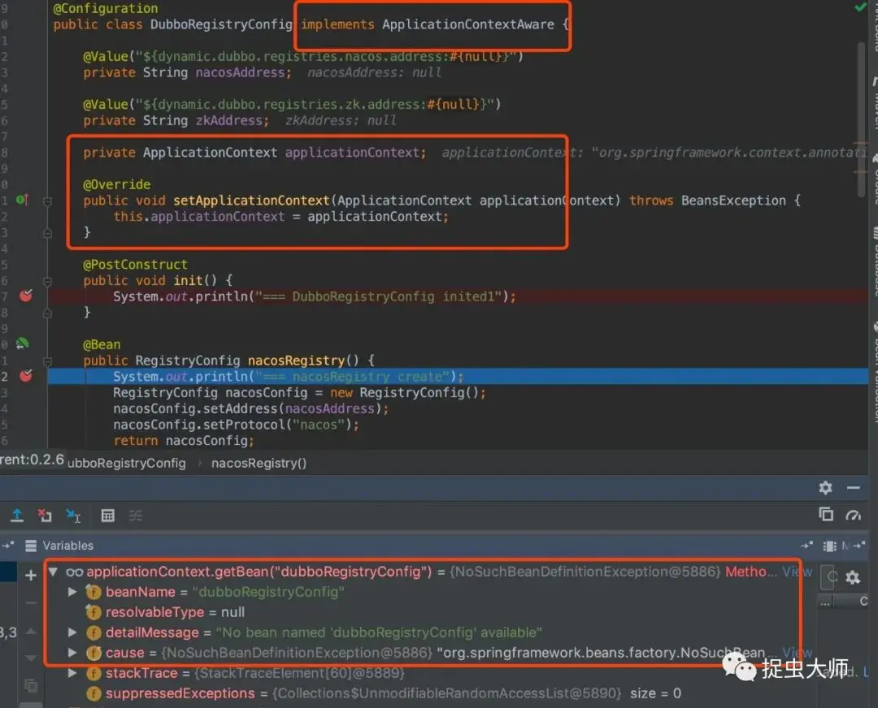Click the Variables panel title
878x708 pixels.
click(67, 546)
